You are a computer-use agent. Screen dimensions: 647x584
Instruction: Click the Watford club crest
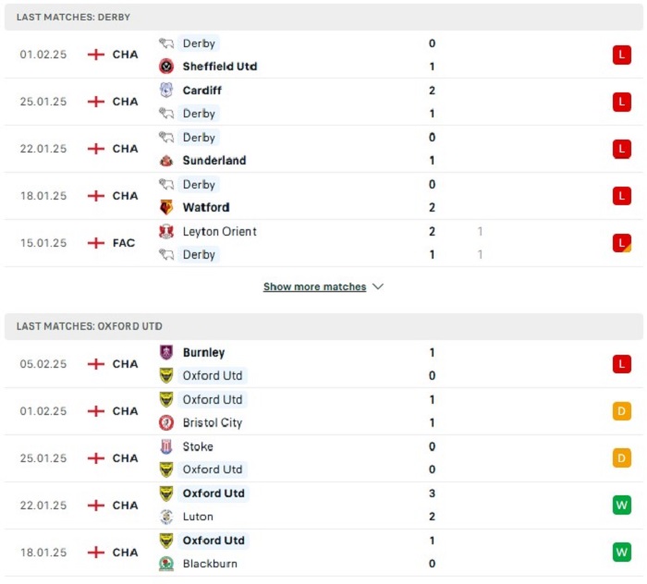(166, 208)
